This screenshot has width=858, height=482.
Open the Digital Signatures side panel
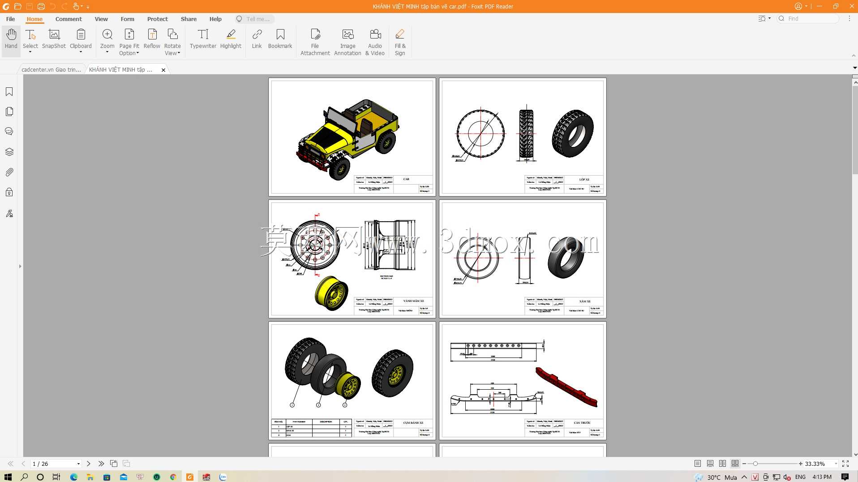(9, 213)
